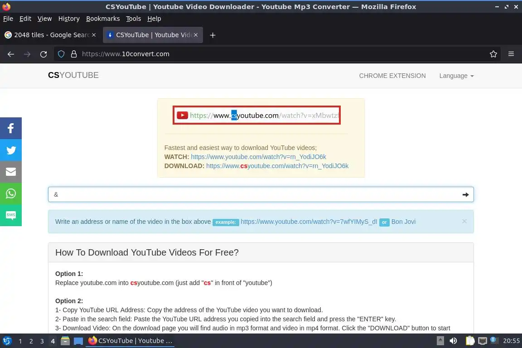Viewport: 522px width, 348px height.
Task: View site security padlock info
Action: tap(74, 54)
